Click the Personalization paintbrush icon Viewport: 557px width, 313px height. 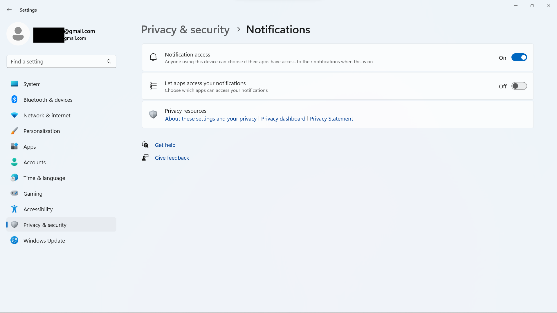pos(14,131)
